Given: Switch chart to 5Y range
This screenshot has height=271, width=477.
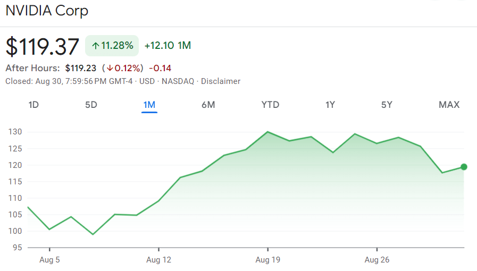Looking at the screenshot, I should [387, 105].
